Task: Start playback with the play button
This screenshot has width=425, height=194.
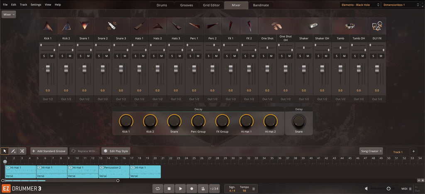Action: pos(180,188)
